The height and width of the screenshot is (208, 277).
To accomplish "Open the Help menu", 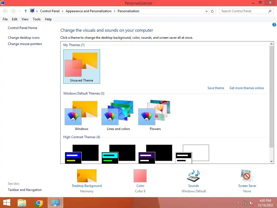I will 48,19.
